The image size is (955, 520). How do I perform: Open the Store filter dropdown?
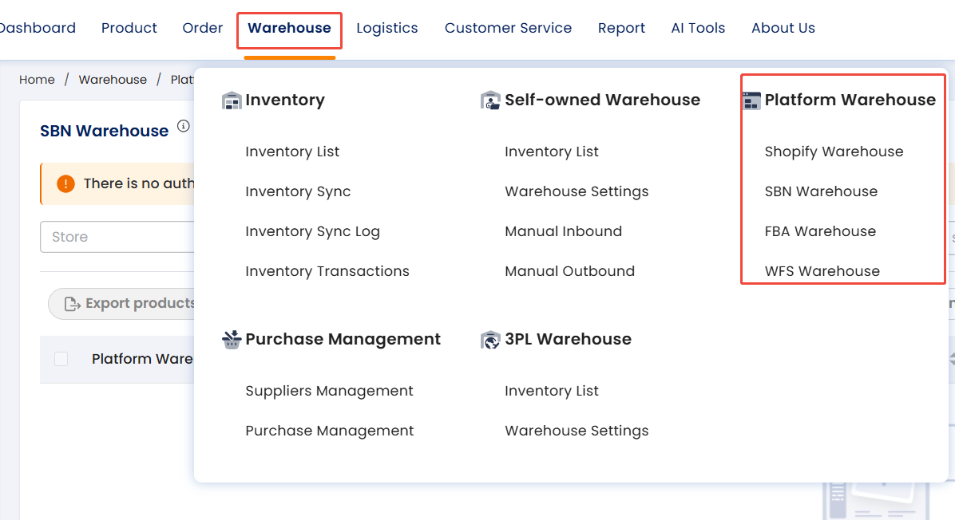point(117,237)
